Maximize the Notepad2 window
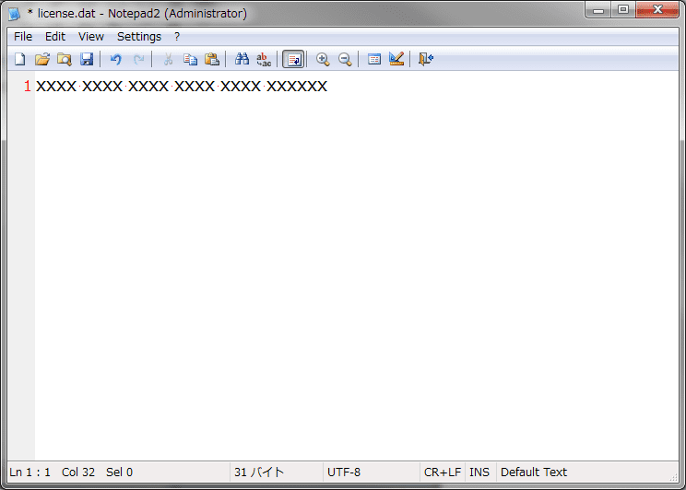The width and height of the screenshot is (686, 490). pos(623,10)
